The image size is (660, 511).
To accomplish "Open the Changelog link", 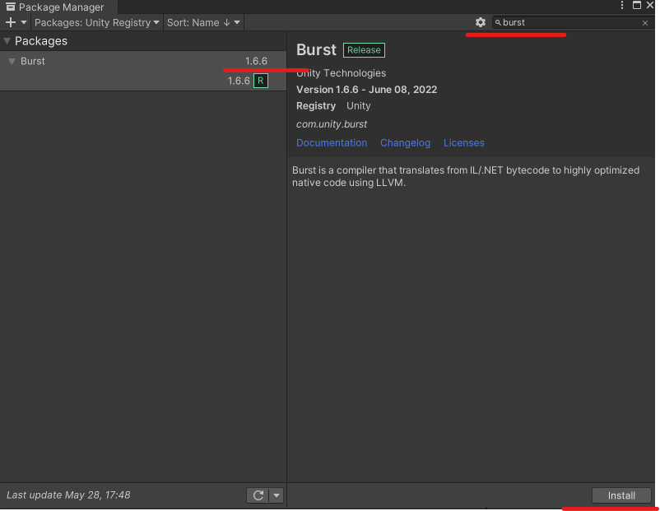I will click(x=405, y=142).
